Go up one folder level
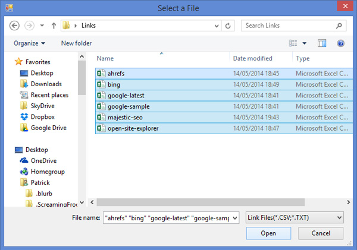The image size is (357, 250). click(54, 26)
